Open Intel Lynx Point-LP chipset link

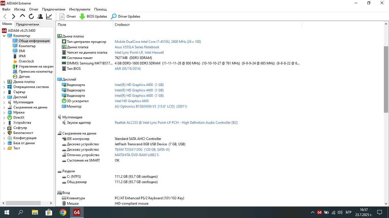tap(139, 53)
